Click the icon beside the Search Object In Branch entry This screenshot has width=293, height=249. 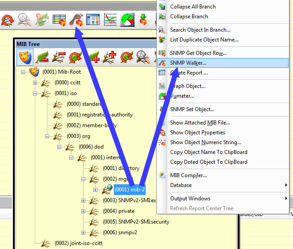tap(162, 30)
